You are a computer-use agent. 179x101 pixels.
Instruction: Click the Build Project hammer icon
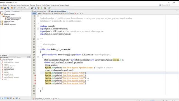[36, 8]
